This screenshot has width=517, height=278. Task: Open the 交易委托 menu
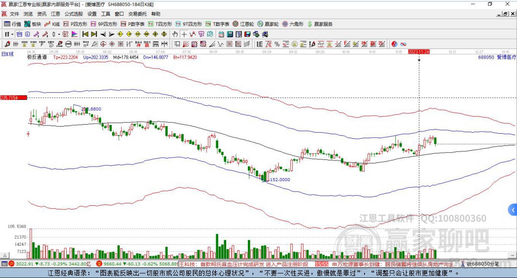click(x=137, y=14)
